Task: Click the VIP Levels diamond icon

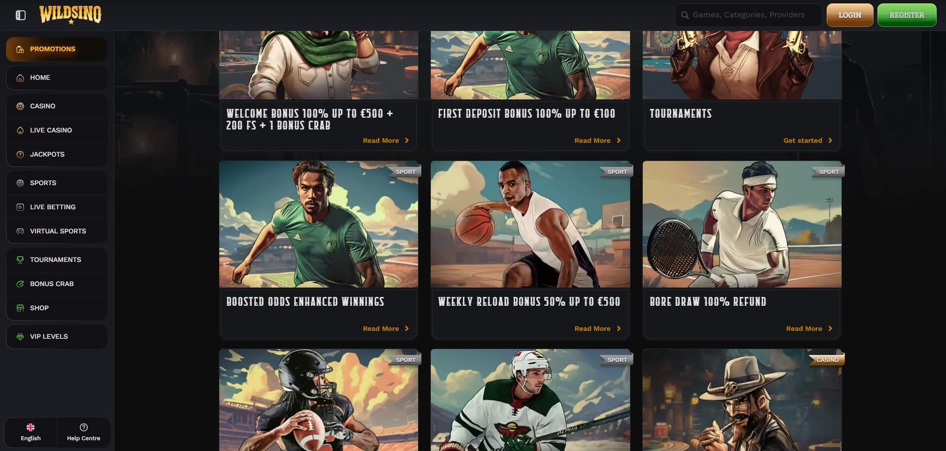Action: (x=20, y=337)
